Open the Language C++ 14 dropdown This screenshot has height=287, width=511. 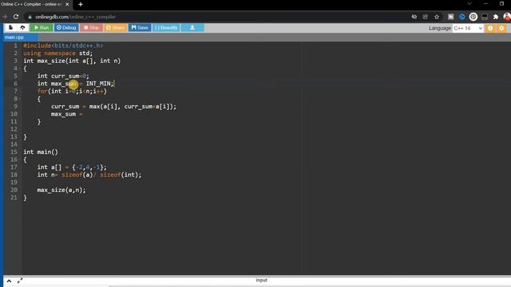coord(468,29)
